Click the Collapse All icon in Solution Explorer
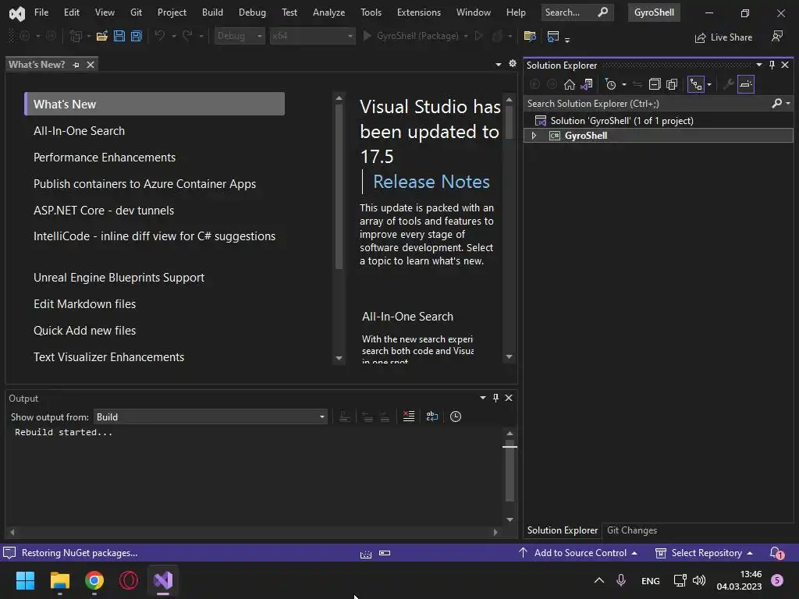The image size is (799, 599). coord(655,84)
